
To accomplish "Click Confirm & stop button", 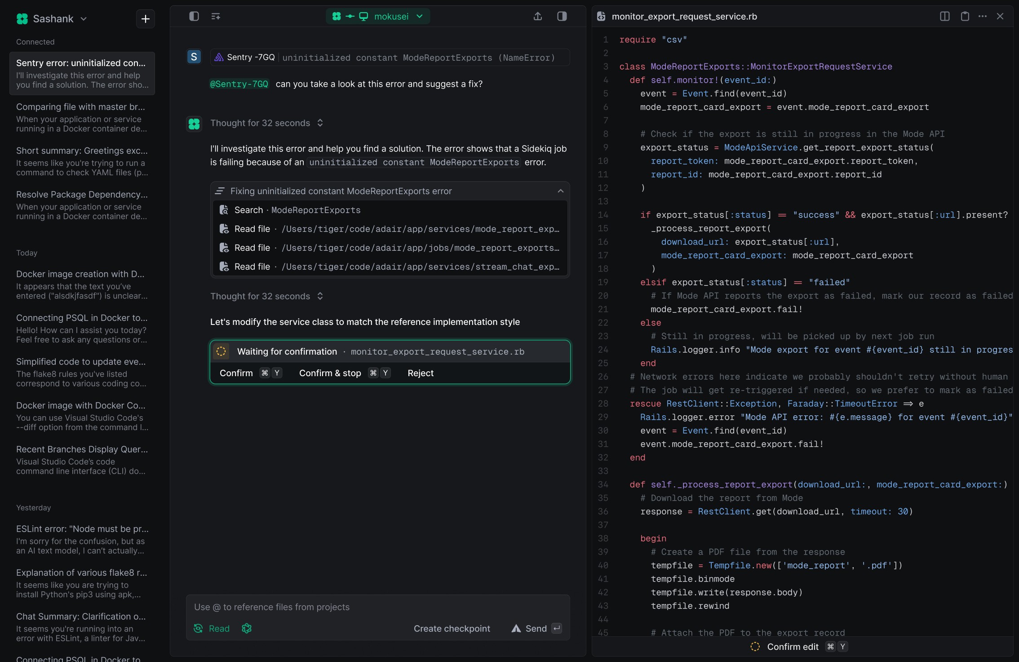I will pyautogui.click(x=345, y=373).
